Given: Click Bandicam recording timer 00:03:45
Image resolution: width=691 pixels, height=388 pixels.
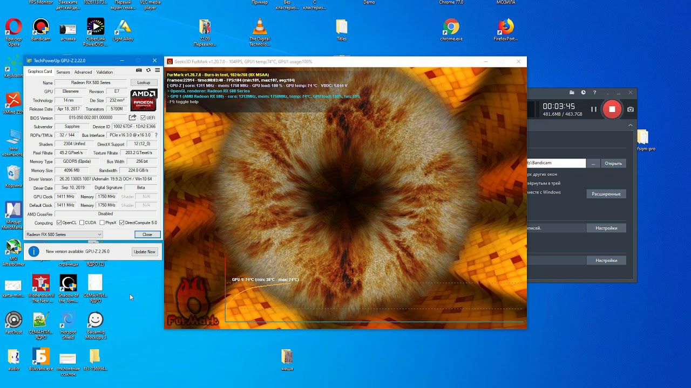Looking at the screenshot, I should pos(559,107).
